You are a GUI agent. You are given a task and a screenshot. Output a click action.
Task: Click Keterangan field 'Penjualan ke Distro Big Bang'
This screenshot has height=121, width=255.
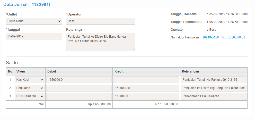(214, 88)
